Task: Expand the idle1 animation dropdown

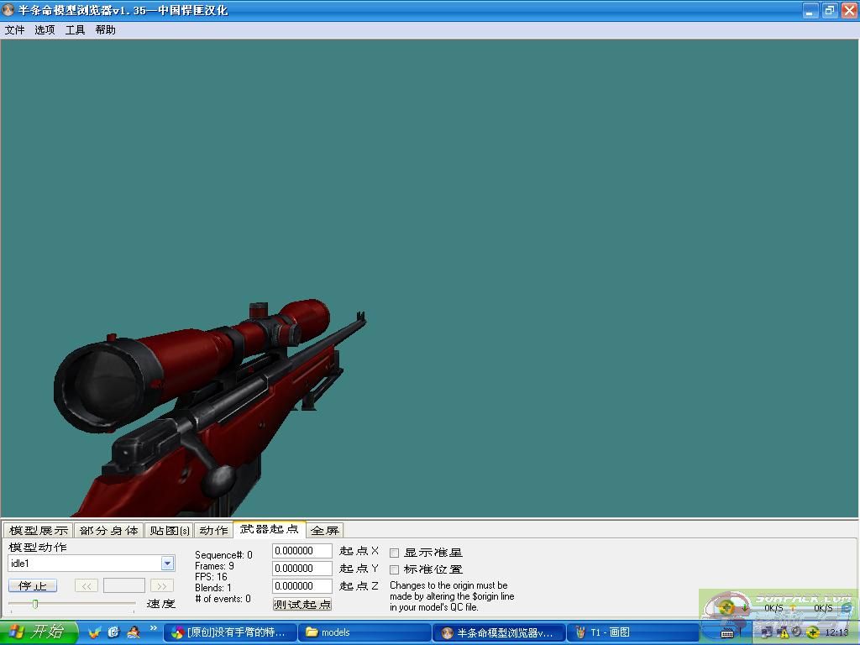Action: 167,564
